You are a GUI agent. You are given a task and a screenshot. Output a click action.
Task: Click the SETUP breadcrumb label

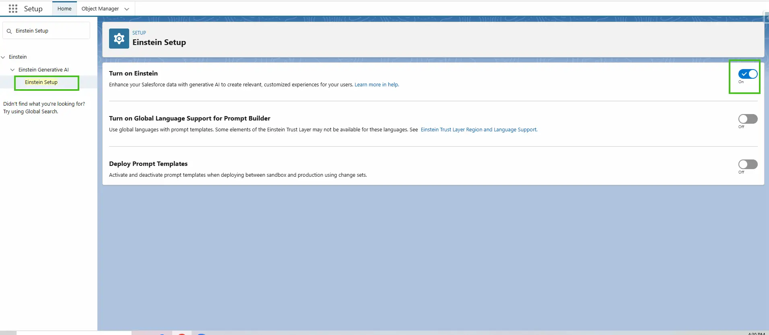coord(139,33)
